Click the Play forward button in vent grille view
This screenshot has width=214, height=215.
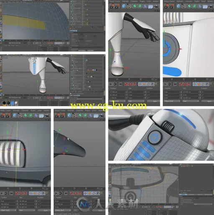click(2, 193)
